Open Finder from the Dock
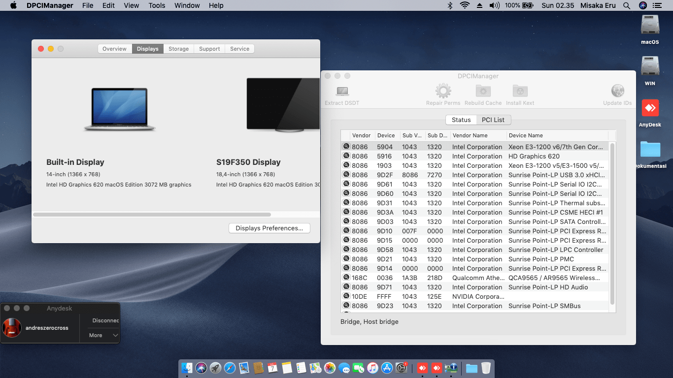The width and height of the screenshot is (673, 378). tap(187, 368)
